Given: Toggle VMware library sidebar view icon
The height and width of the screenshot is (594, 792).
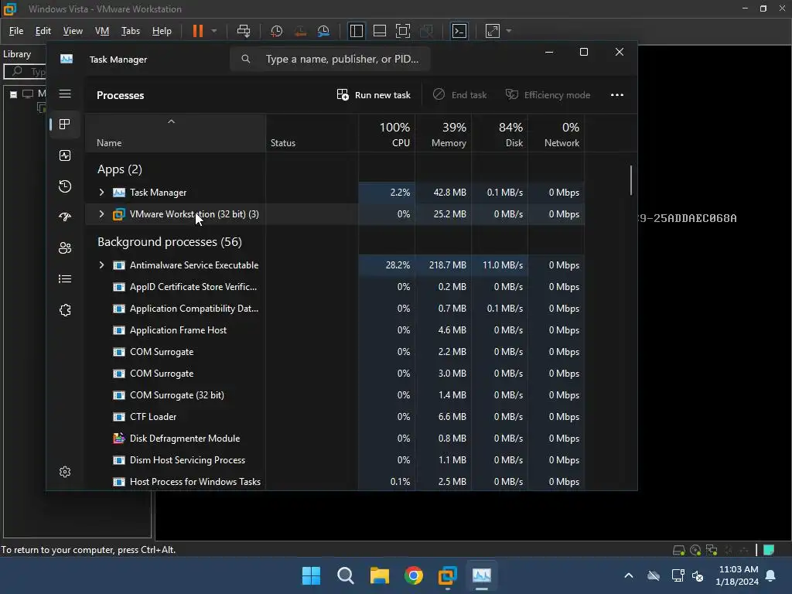Looking at the screenshot, I should click(356, 31).
